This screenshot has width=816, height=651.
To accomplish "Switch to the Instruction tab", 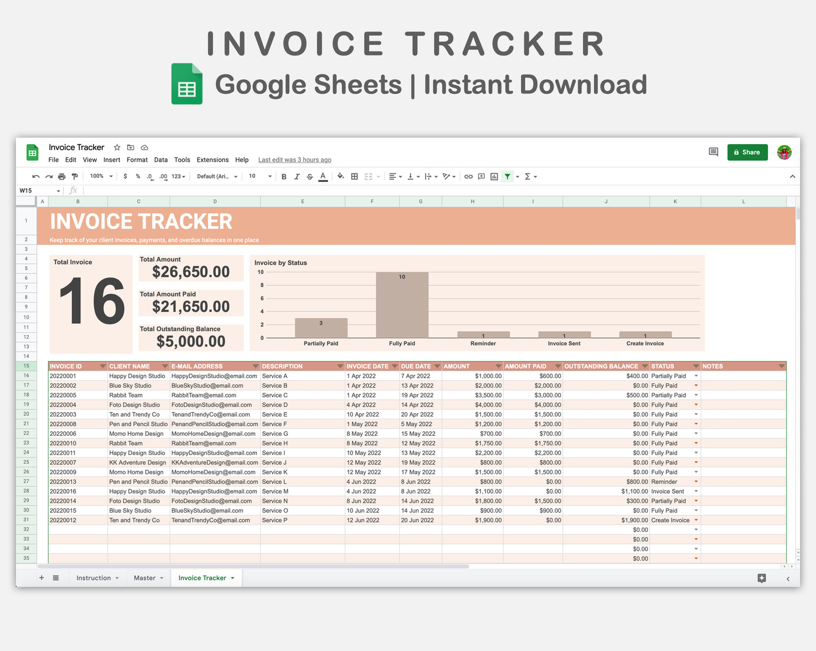I will click(93, 578).
